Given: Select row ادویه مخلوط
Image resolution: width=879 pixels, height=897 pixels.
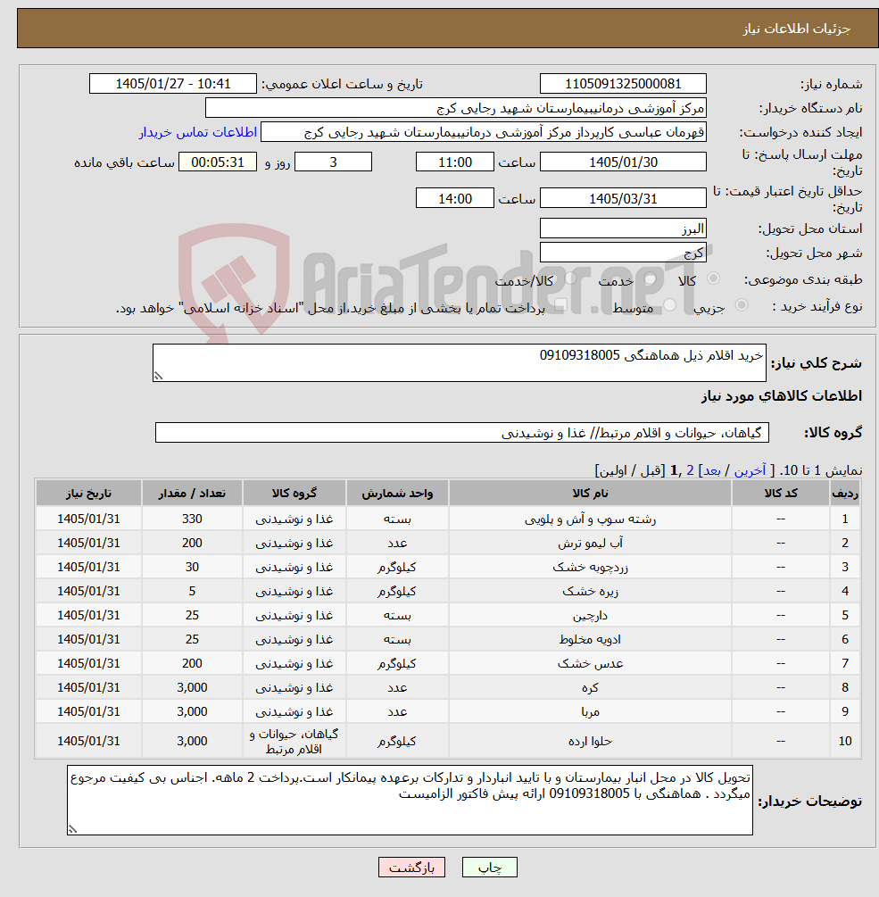Looking at the screenshot, I should 447,639.
